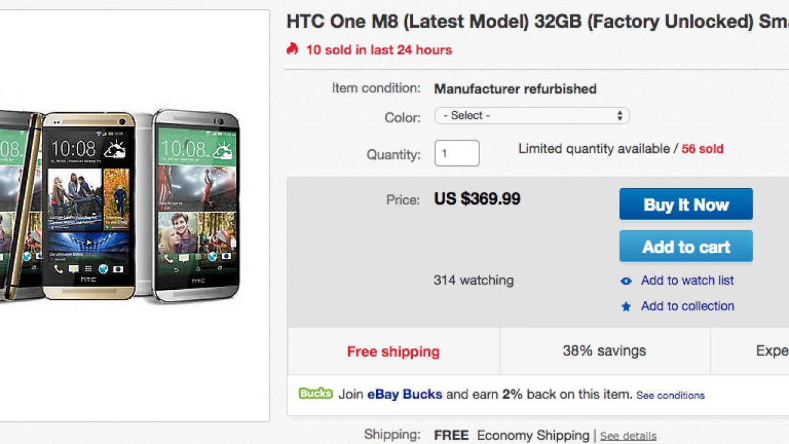Click the star icon beside Add to collection
Image resolution: width=789 pixels, height=444 pixels.
coord(626,306)
